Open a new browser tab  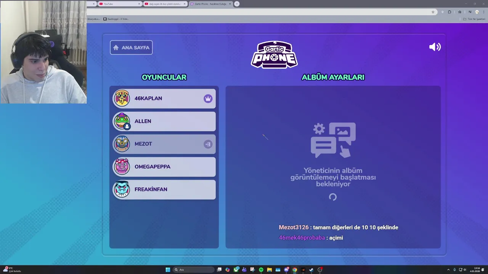[237, 4]
